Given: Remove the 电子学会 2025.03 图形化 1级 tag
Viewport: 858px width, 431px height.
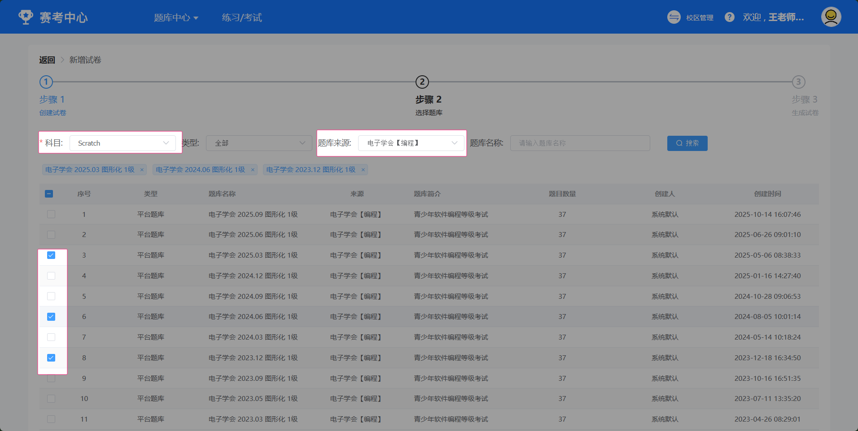Looking at the screenshot, I should coord(142,170).
